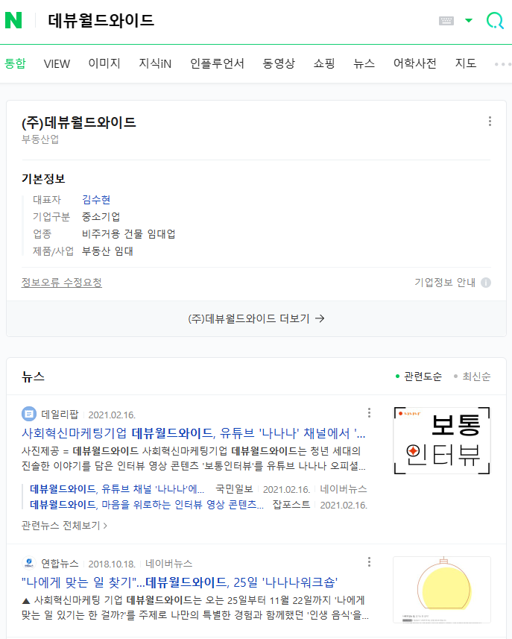Show more search category tabs
The height and width of the screenshot is (639, 512).
[x=502, y=64]
